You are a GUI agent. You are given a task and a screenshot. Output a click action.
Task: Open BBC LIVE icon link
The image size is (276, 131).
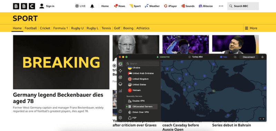point(80,6)
